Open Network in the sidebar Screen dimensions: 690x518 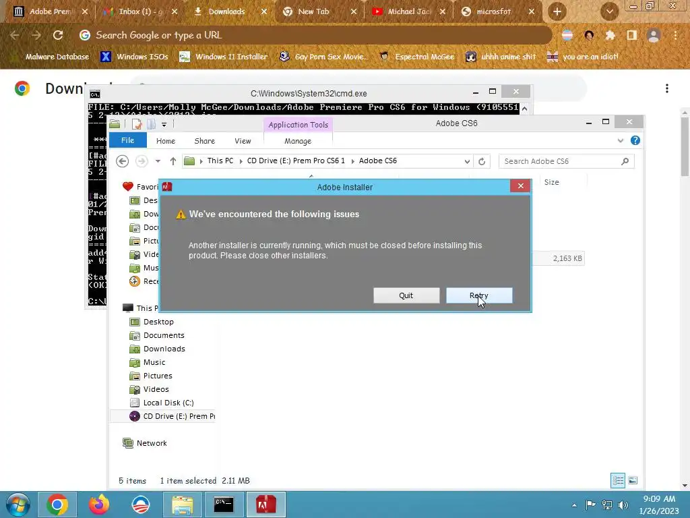tap(152, 443)
